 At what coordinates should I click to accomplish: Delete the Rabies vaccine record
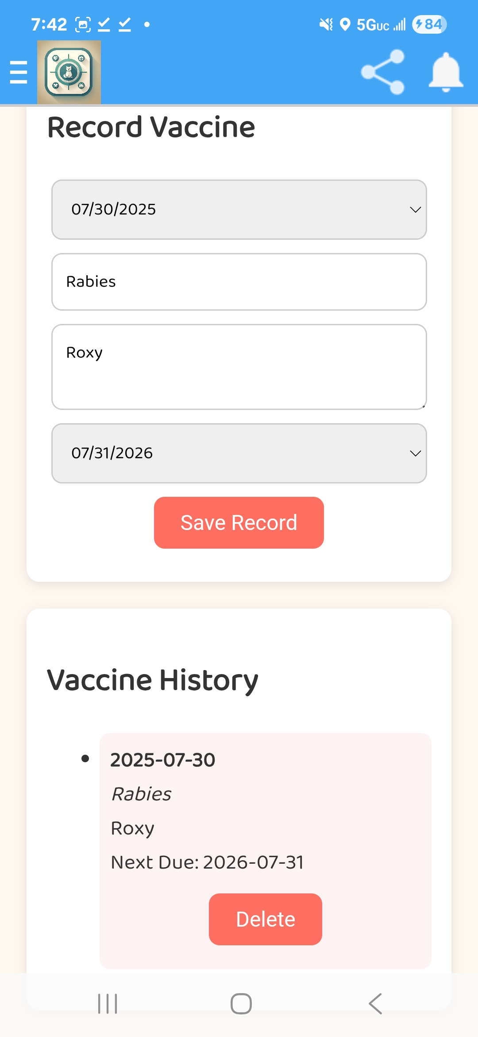point(266,919)
